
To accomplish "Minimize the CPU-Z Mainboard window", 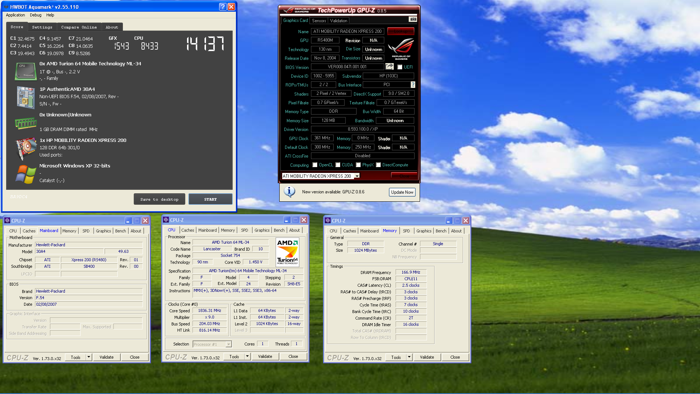I will coord(128,220).
